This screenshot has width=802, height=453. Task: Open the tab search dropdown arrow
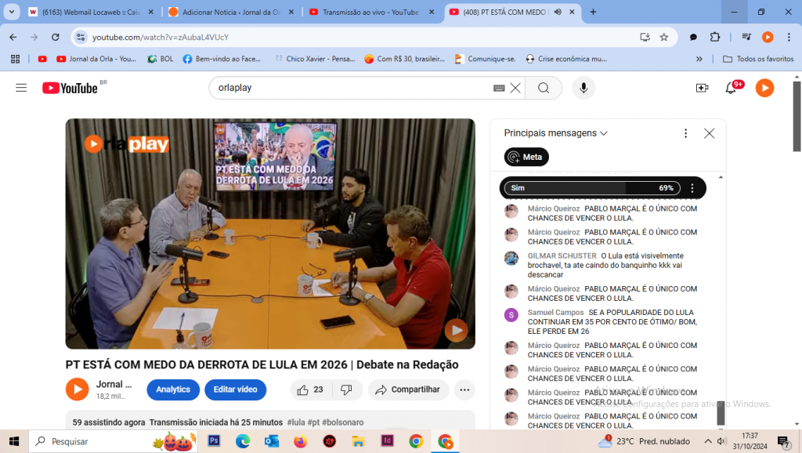pos(11,12)
